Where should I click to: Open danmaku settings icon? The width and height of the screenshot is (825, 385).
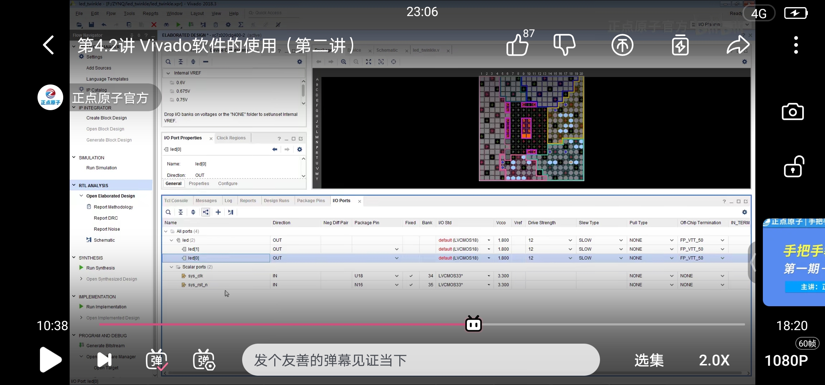pyautogui.click(x=204, y=360)
